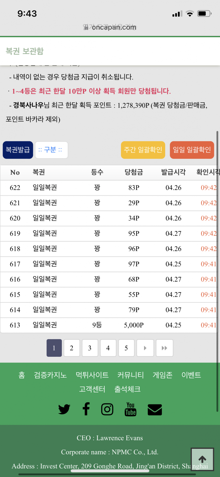Open the 출석체크 footer link
This screenshot has height=477, width=220.
(128, 389)
